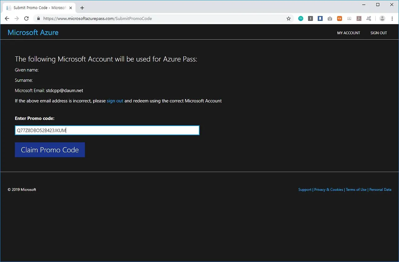Click the Avast browser extension icon

(369, 18)
